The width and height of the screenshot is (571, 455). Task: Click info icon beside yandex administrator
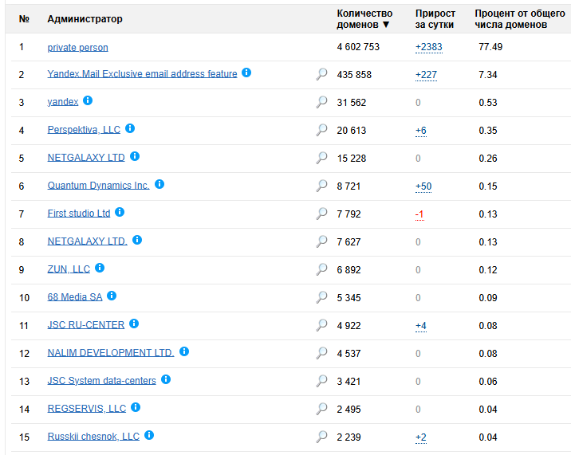pos(88,100)
